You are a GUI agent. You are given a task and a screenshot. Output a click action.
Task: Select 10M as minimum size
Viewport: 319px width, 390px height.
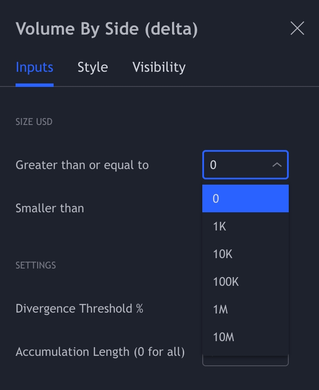click(245, 337)
